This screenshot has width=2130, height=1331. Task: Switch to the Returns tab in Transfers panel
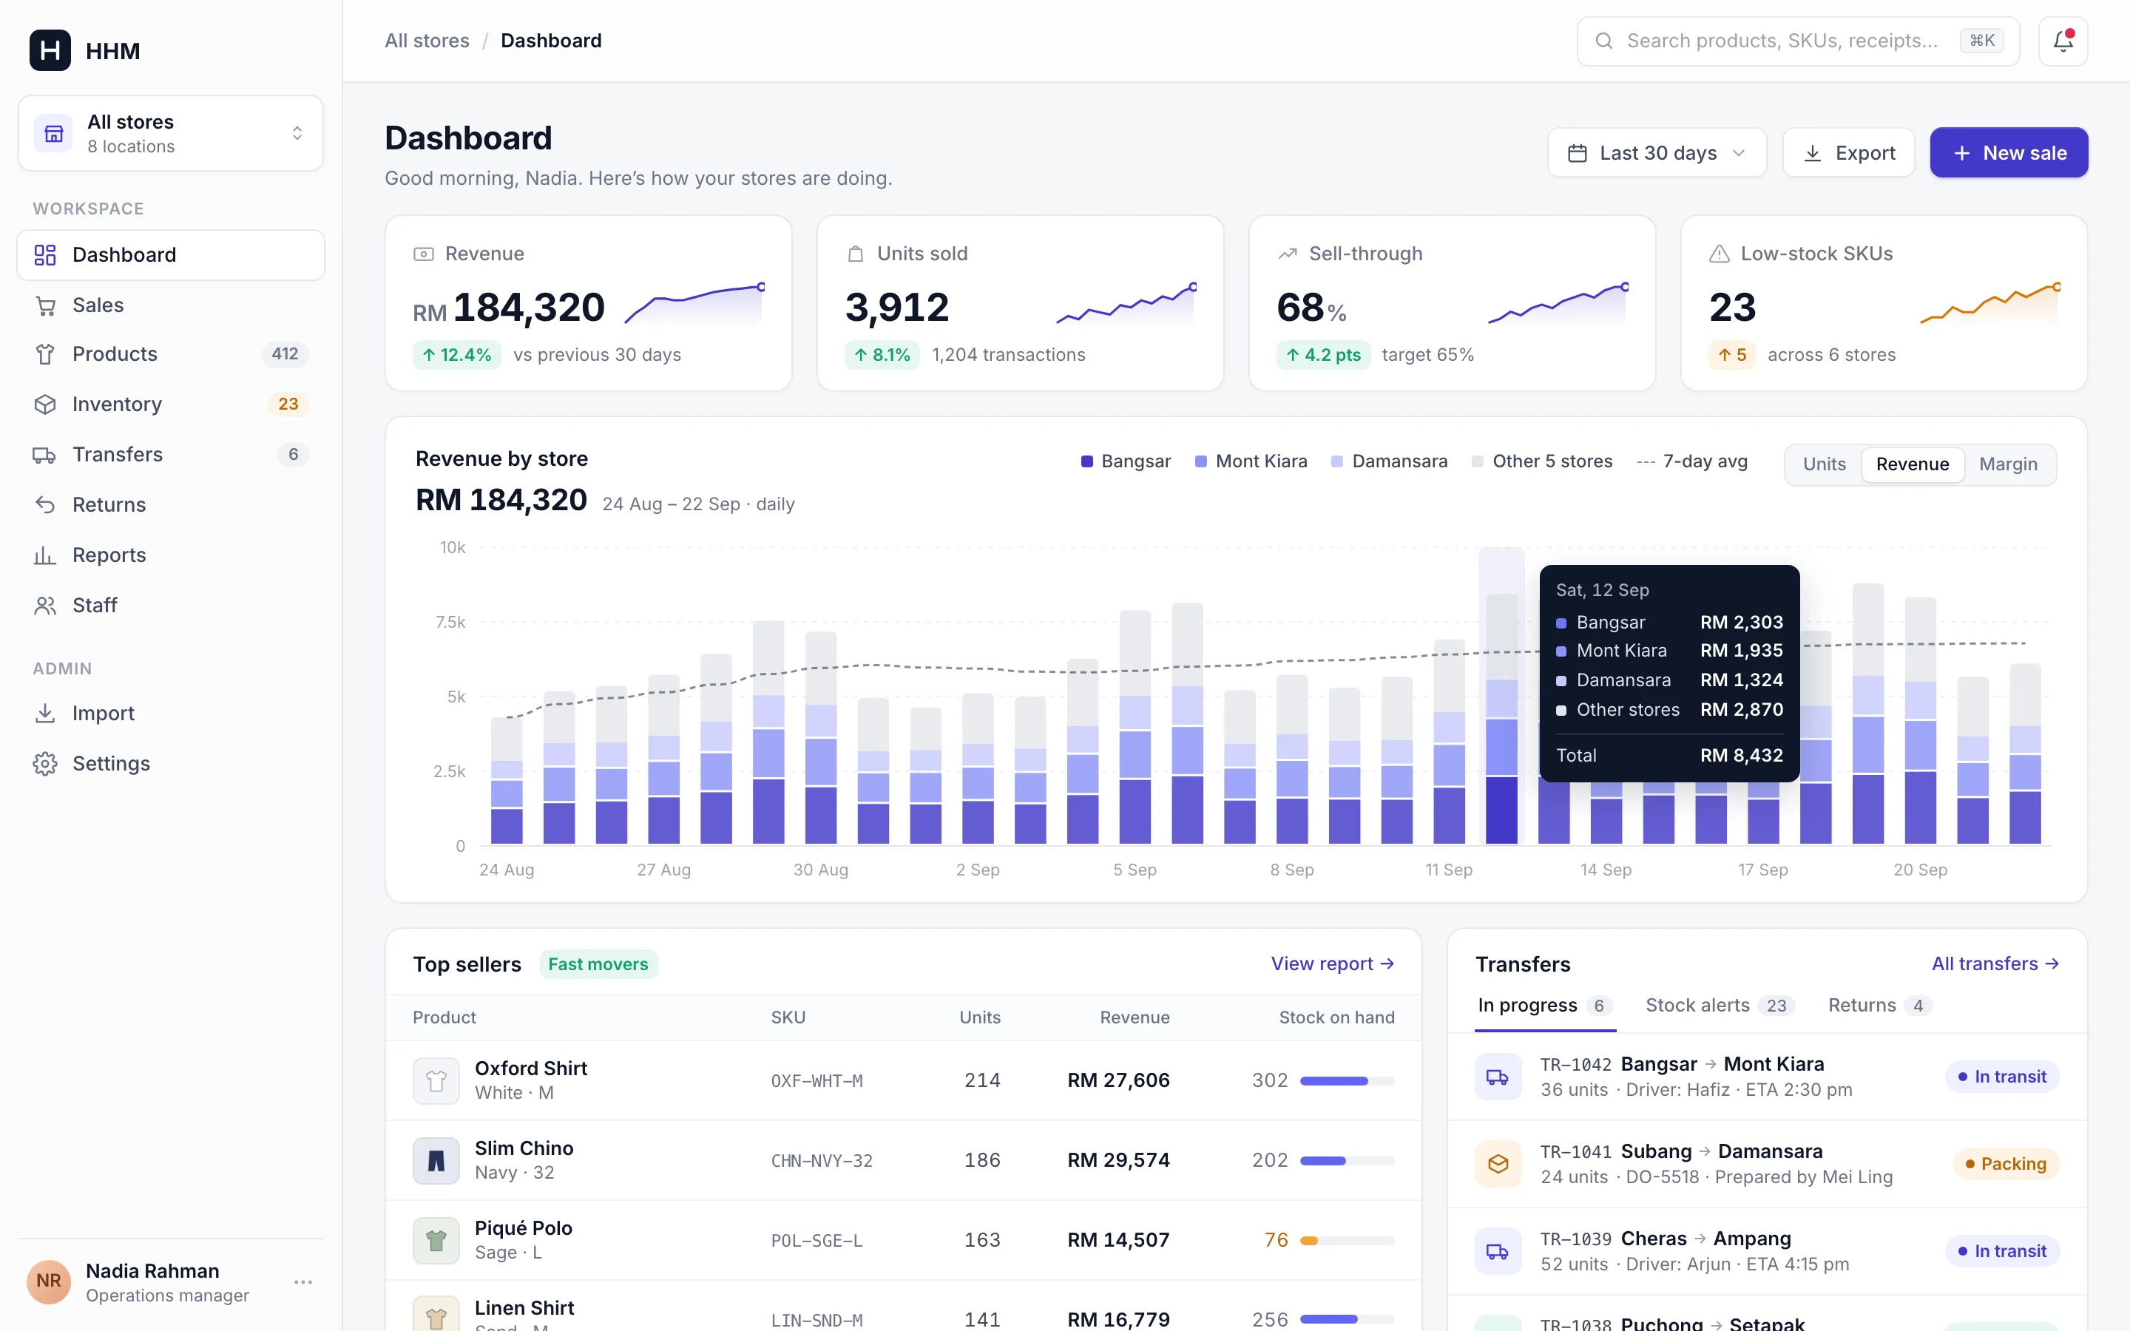coord(1880,1006)
